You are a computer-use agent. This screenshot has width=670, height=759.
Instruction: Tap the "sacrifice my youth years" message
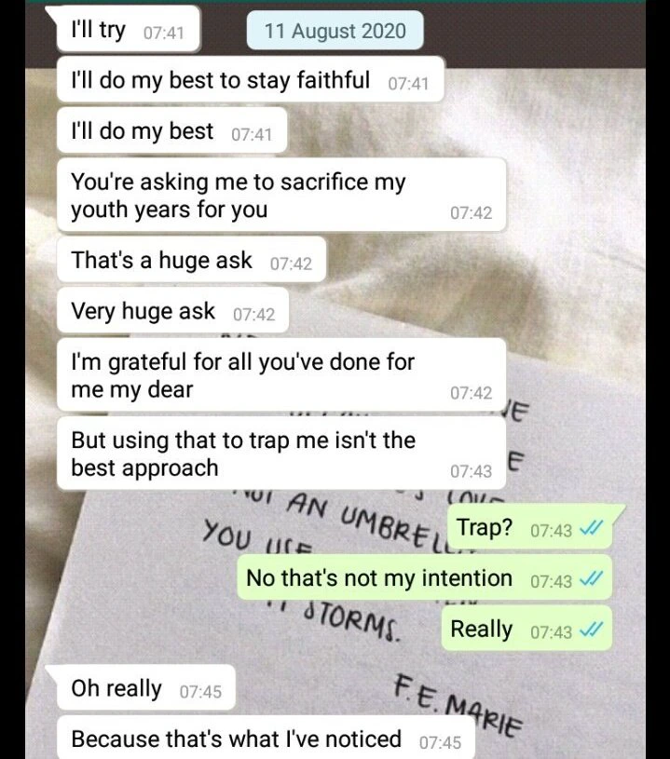[281, 195]
